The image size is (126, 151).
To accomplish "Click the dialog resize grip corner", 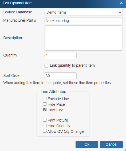I will click(x=125, y=150).
